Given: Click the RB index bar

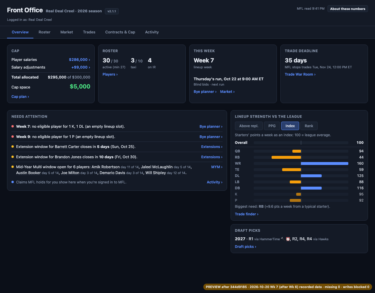Looking at the screenshot, I should coord(286,157).
